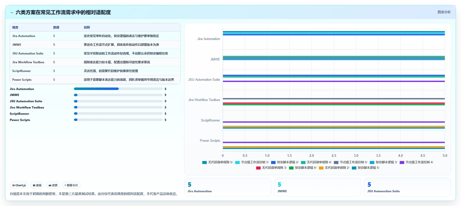Toggle legend entry 复杂脚本逻辑 5/
The height and width of the screenshot is (206, 461).
[x=366, y=168]
